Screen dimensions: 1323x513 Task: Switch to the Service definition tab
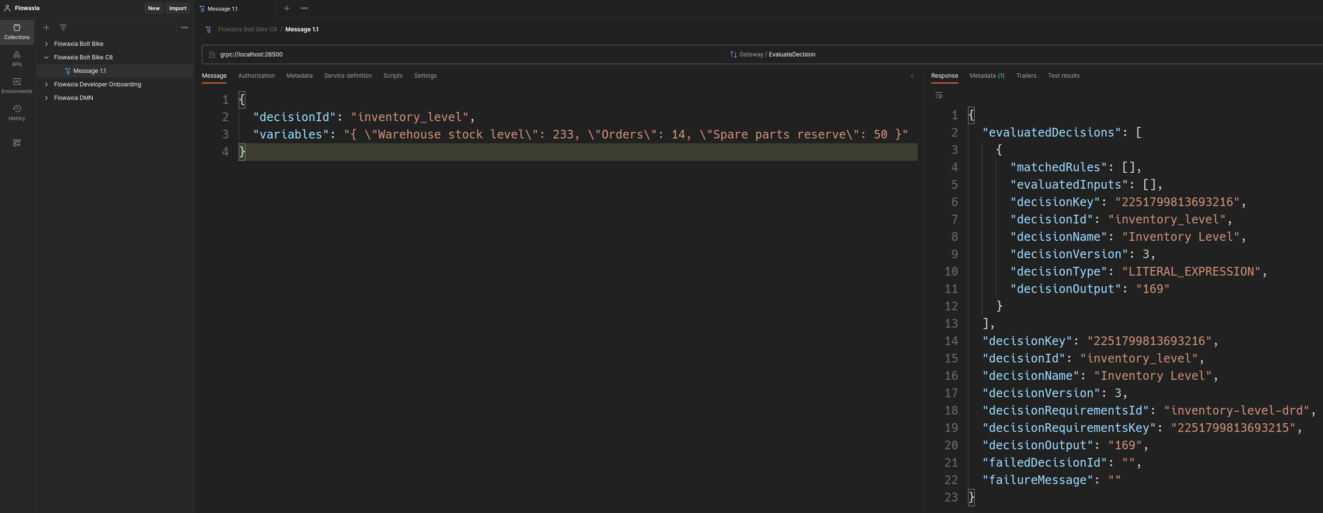[348, 76]
